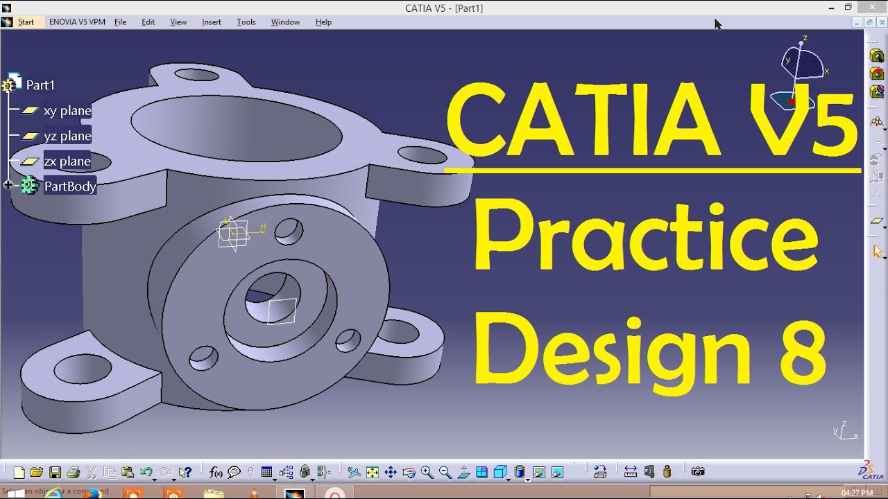Capture the view with the camera icon

point(698,472)
